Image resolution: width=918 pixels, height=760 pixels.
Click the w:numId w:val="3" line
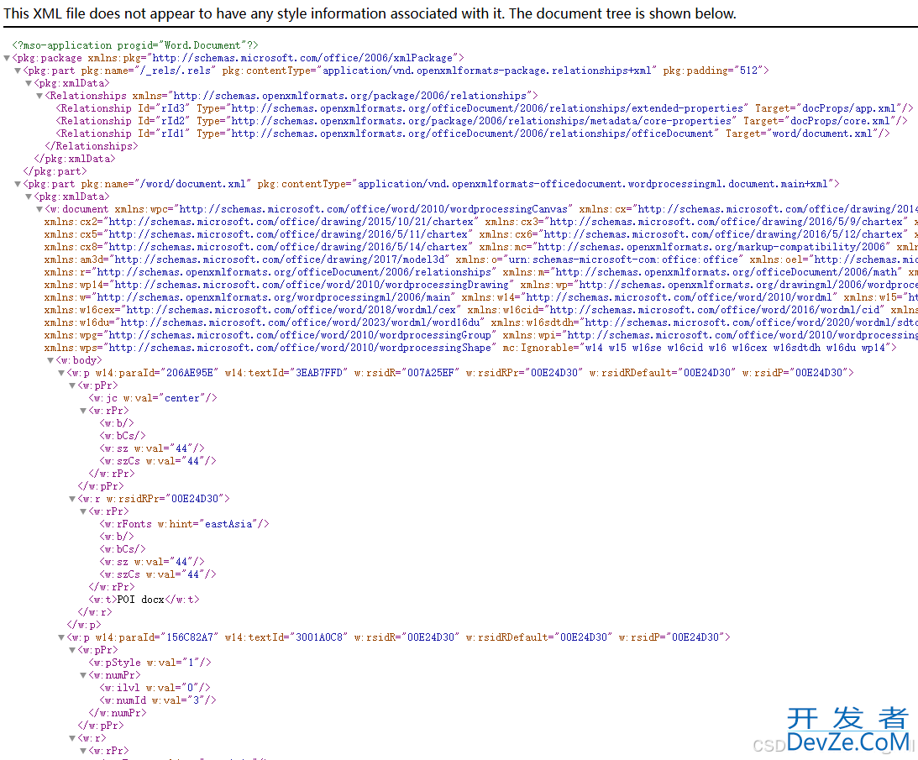point(158,700)
